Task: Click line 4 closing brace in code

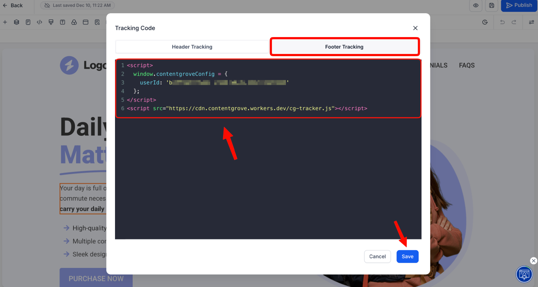Action: tap(136, 91)
